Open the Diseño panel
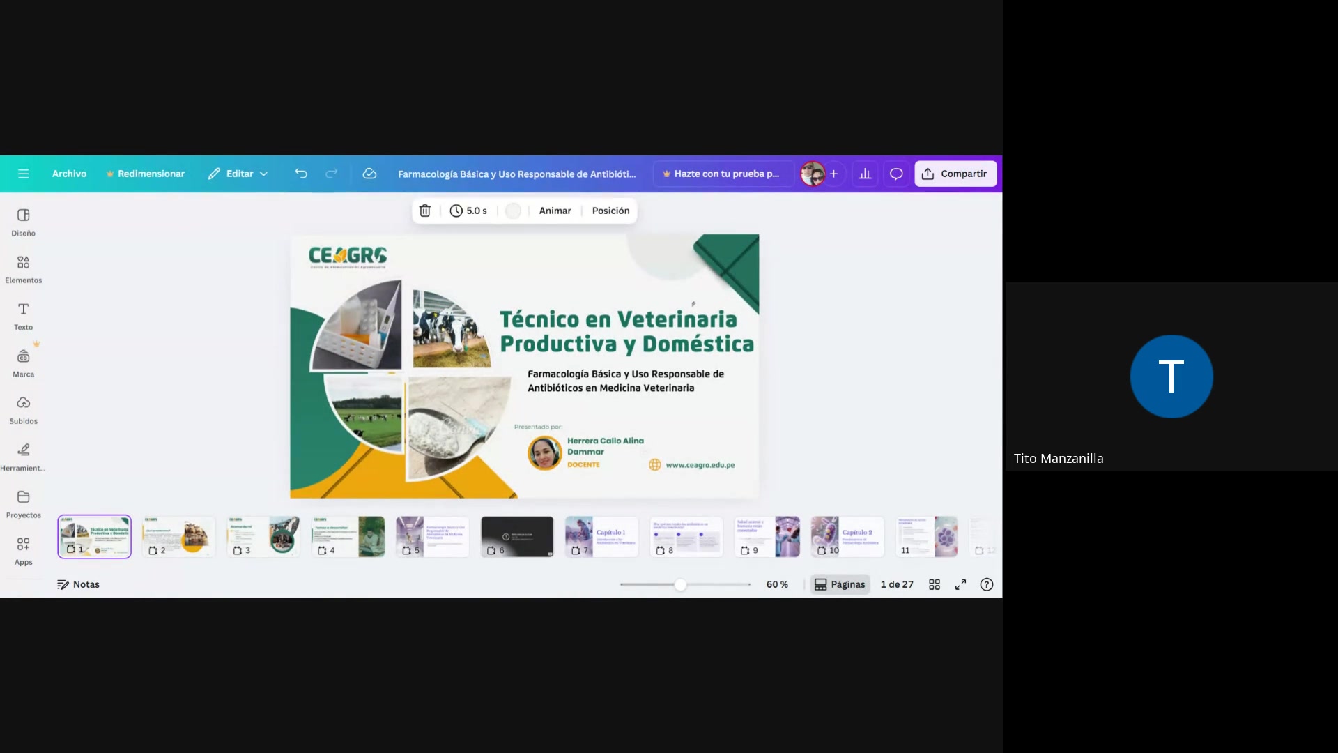1338x753 pixels. pos(23,222)
